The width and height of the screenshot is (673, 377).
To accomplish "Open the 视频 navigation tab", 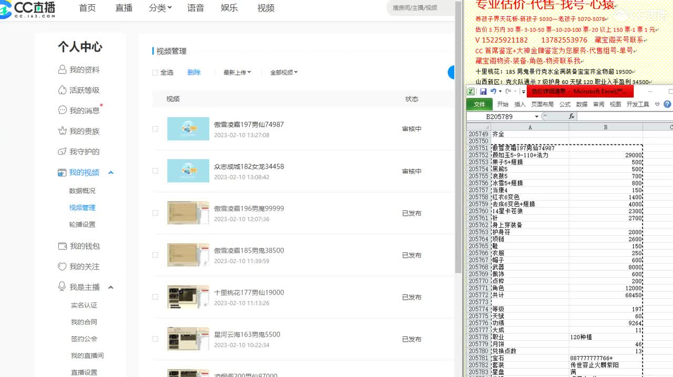I will [x=266, y=8].
